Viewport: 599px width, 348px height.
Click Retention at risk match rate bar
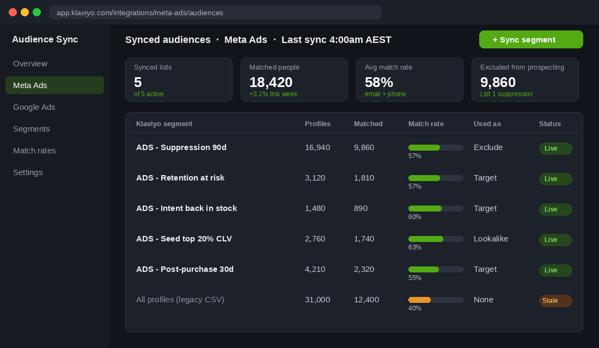(x=436, y=178)
